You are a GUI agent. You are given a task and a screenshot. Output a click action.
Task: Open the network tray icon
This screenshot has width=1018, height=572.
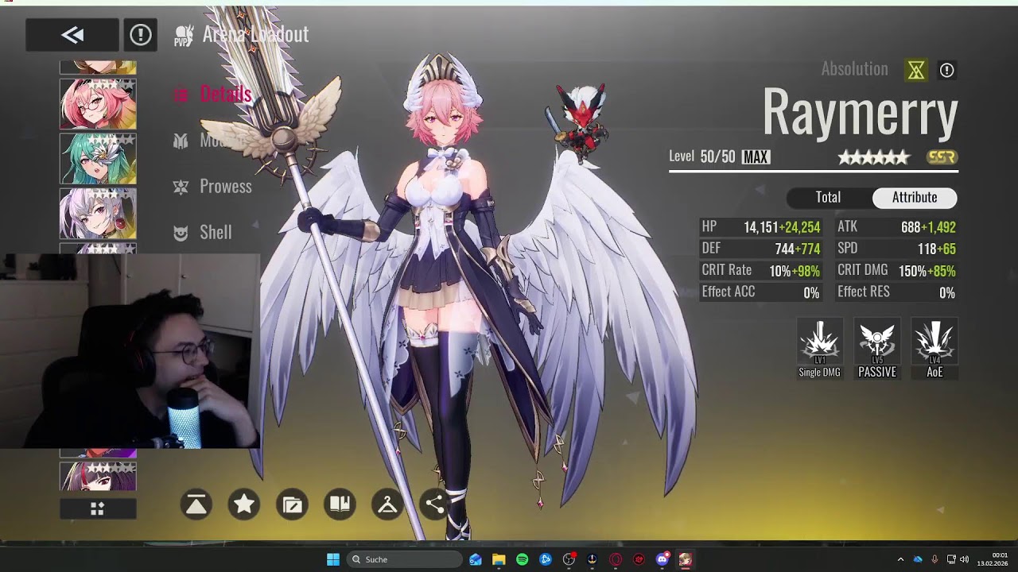point(951,559)
